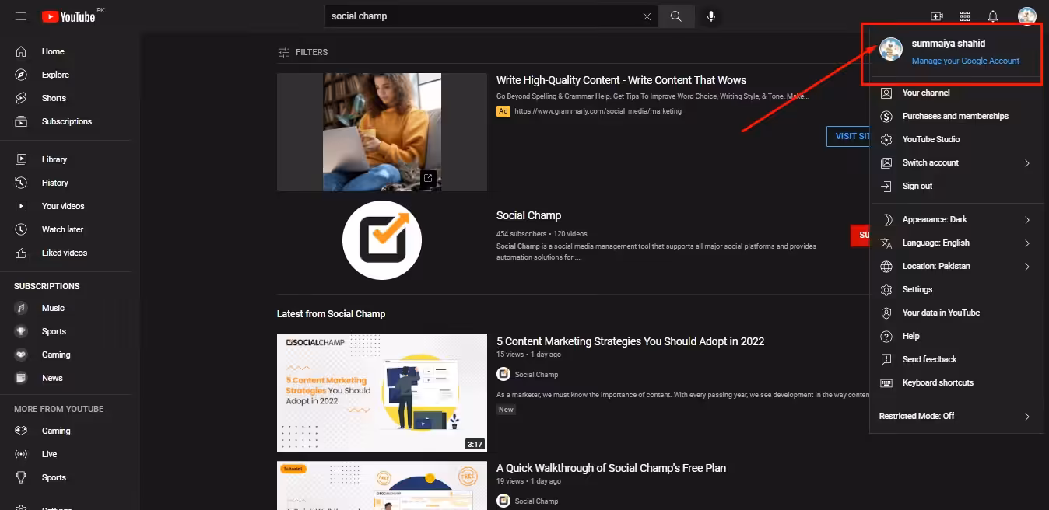Open the Create video camera icon
Image resolution: width=1049 pixels, height=510 pixels.
tap(937, 16)
